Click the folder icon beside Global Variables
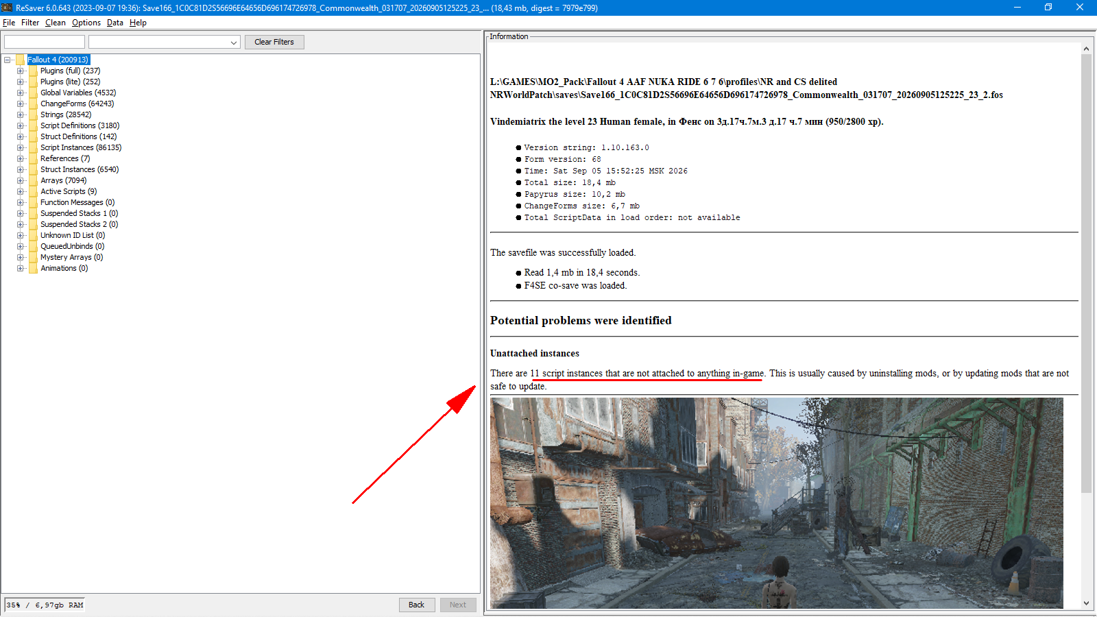Image resolution: width=1097 pixels, height=617 pixels. pos(33,93)
